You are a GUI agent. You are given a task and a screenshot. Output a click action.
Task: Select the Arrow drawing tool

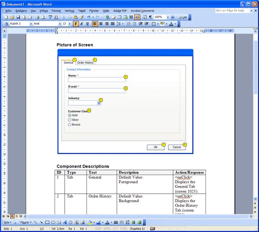[x=41, y=223]
